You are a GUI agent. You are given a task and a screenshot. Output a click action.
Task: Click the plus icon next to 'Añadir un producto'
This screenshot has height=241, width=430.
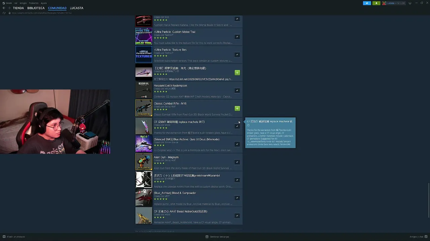click(4, 237)
